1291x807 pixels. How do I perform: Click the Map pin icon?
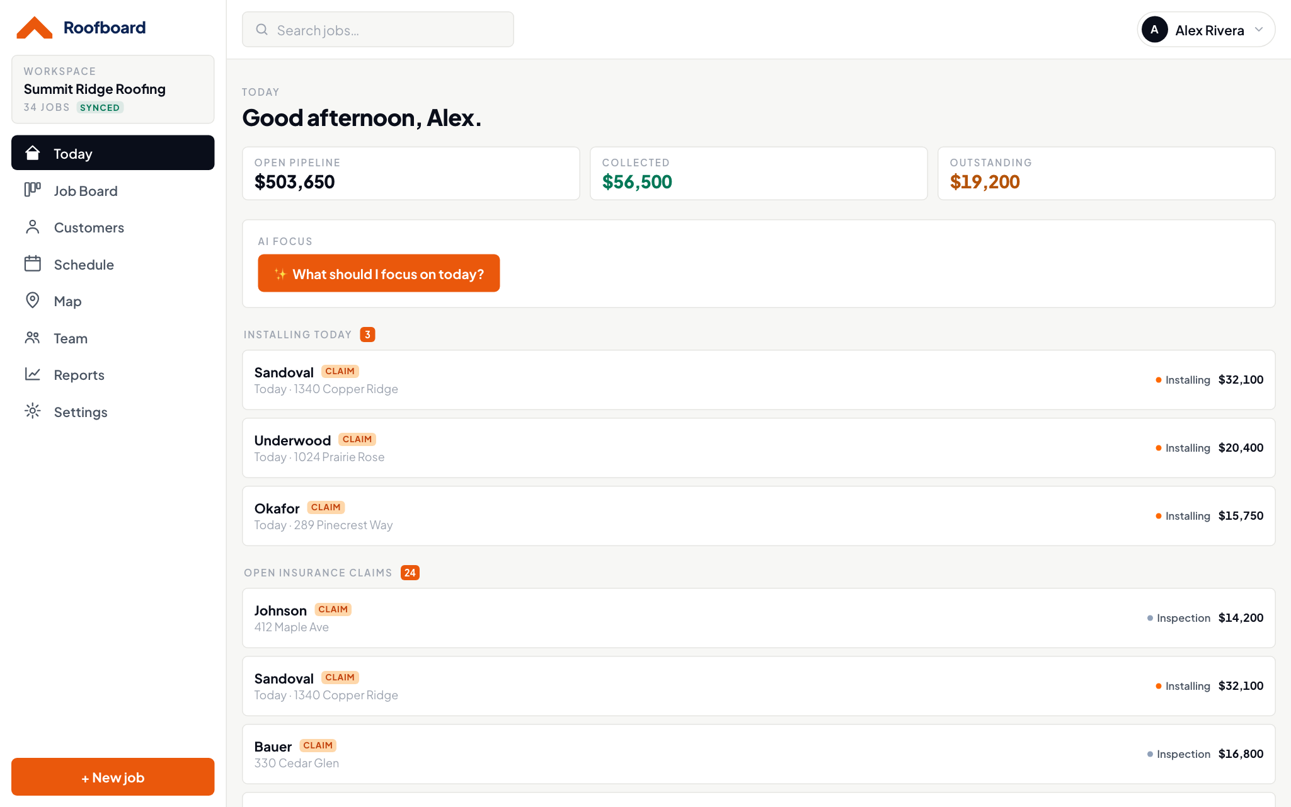[33, 300]
